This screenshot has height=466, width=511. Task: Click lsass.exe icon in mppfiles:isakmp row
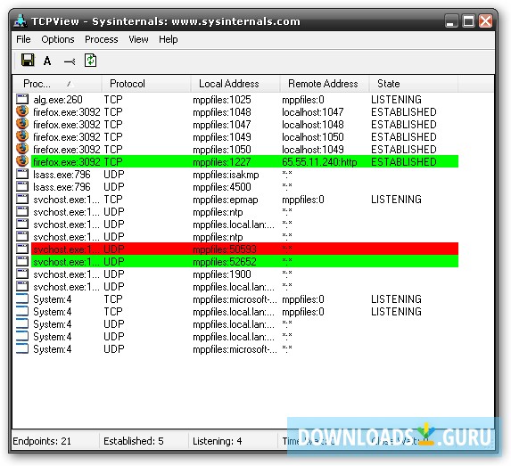click(x=22, y=174)
